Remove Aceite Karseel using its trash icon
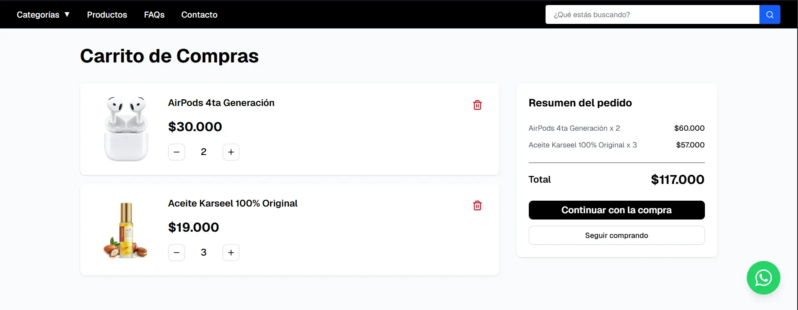798x310 pixels. [x=477, y=206]
